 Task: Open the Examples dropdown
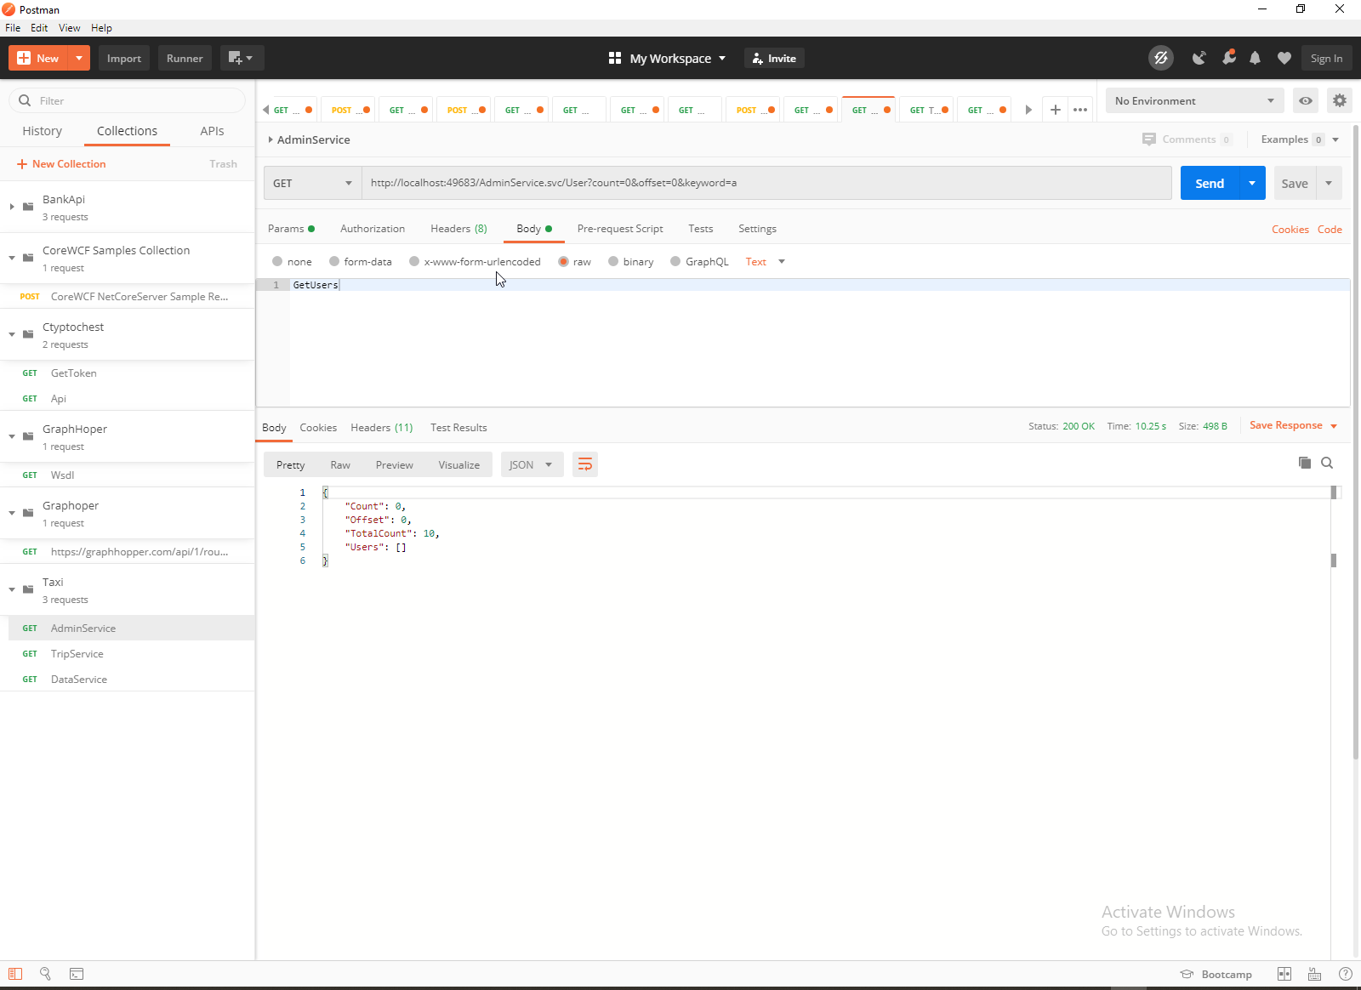(x=1300, y=139)
